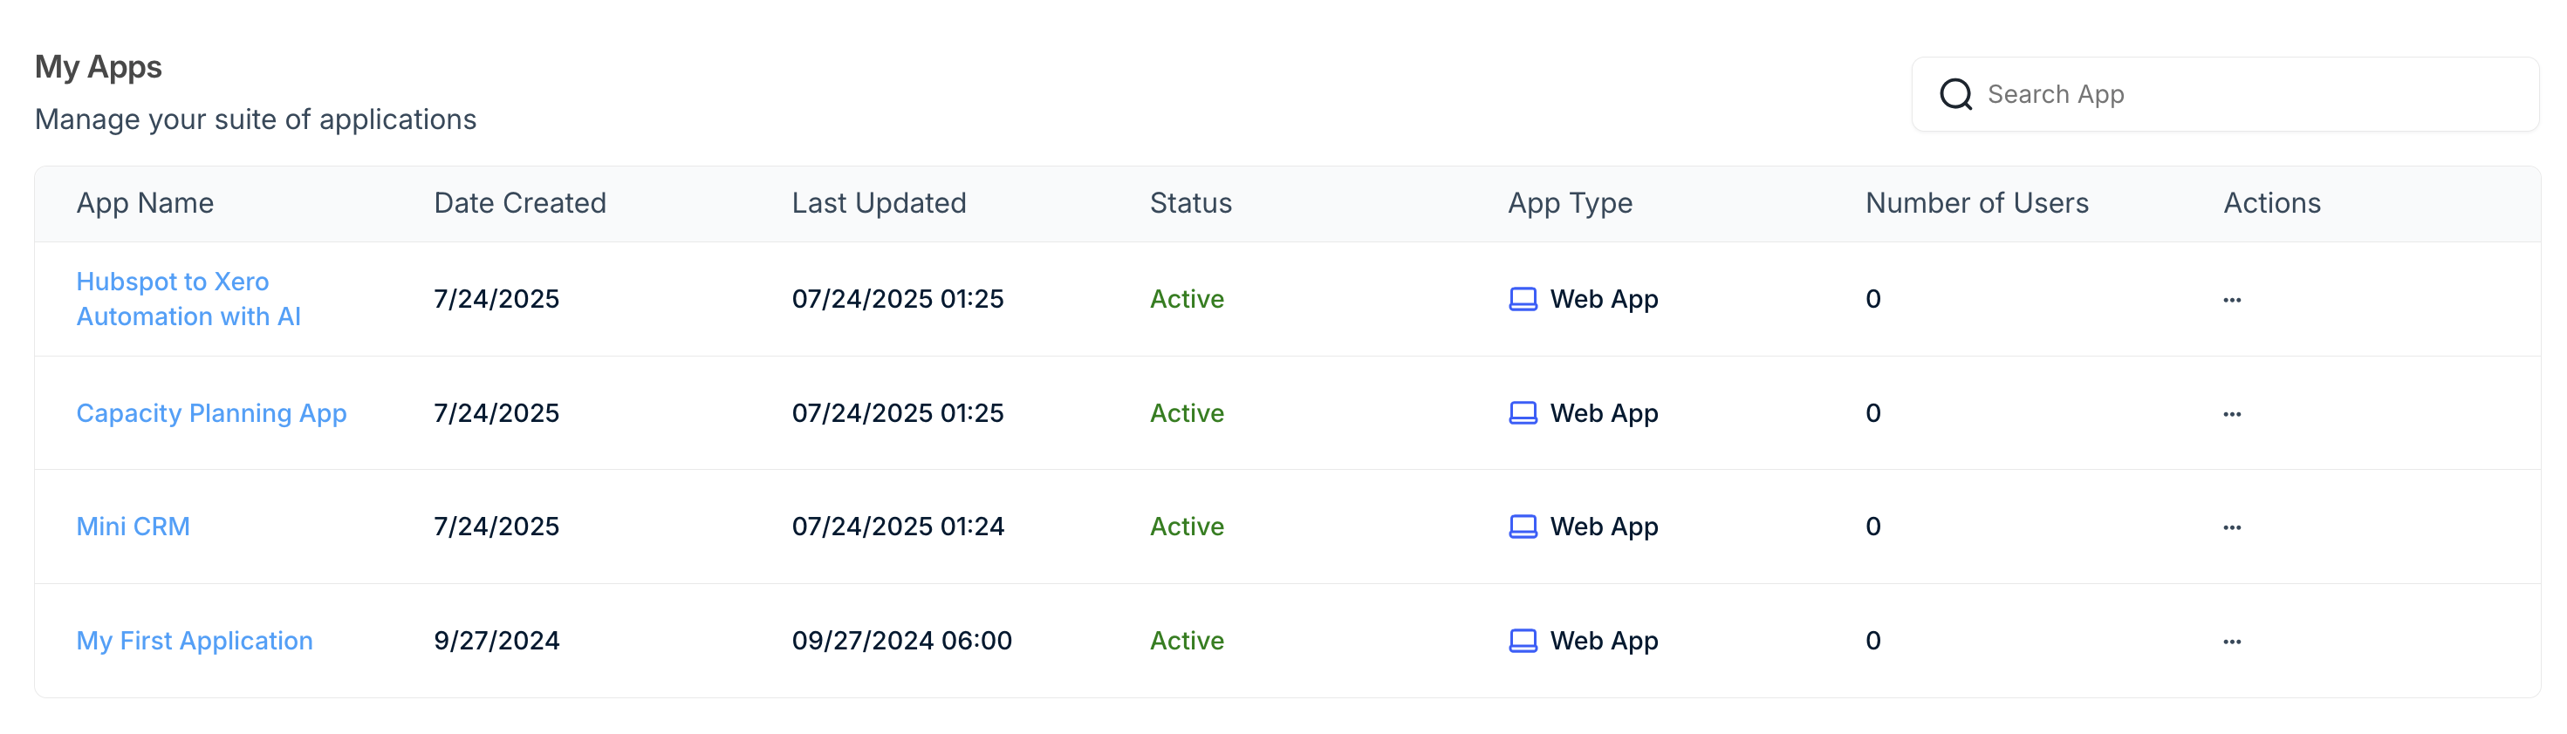2567x734 pixels.
Task: Select the 9/27/2024 date created cell
Action: 496,642
